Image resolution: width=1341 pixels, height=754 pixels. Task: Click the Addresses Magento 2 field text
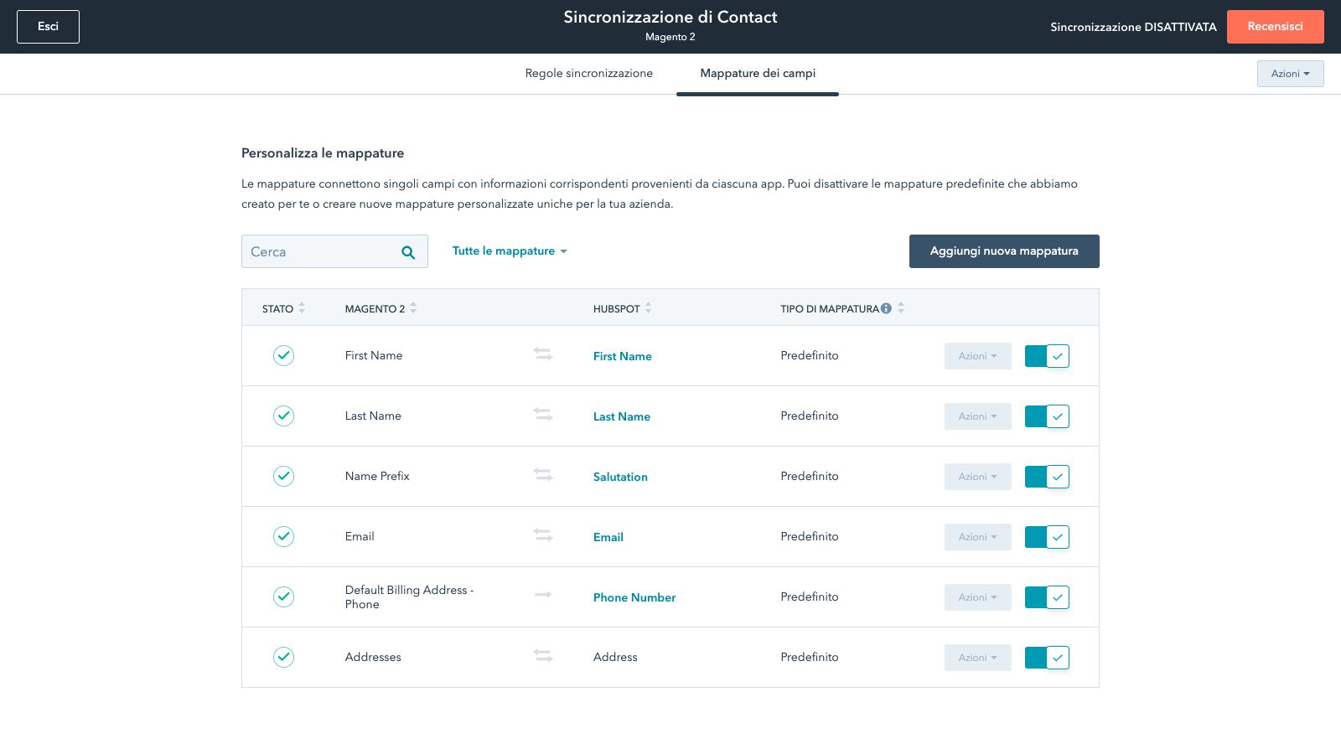tap(373, 657)
